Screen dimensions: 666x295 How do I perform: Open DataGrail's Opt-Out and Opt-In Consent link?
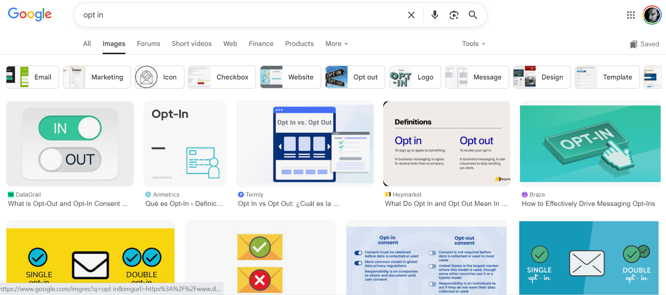tap(68, 203)
